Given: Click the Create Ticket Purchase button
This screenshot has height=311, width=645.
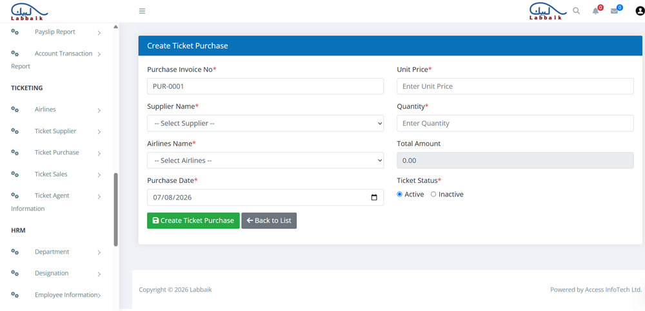Looking at the screenshot, I should [193, 221].
